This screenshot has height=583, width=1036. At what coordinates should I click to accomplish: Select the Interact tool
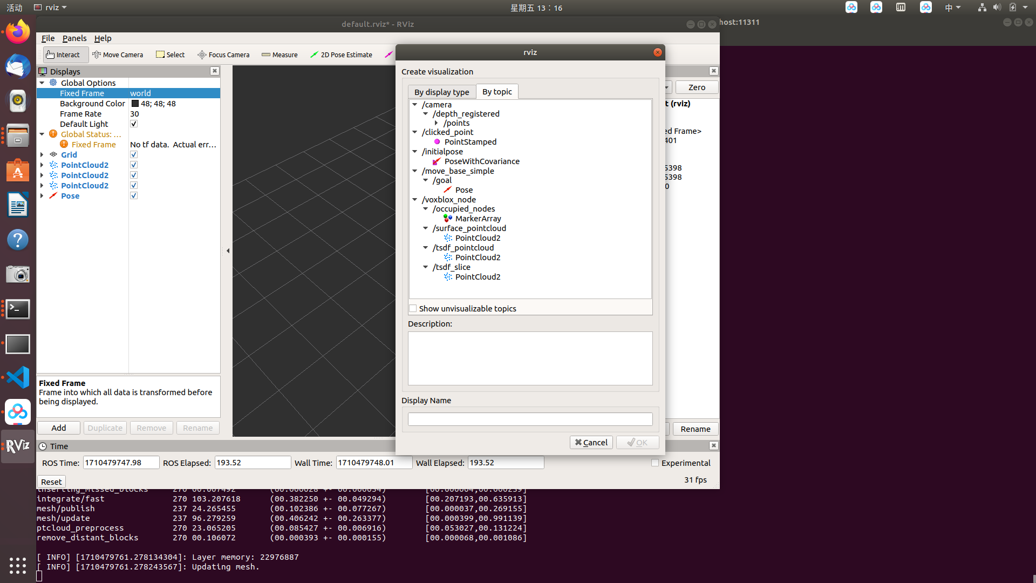[x=63, y=55]
